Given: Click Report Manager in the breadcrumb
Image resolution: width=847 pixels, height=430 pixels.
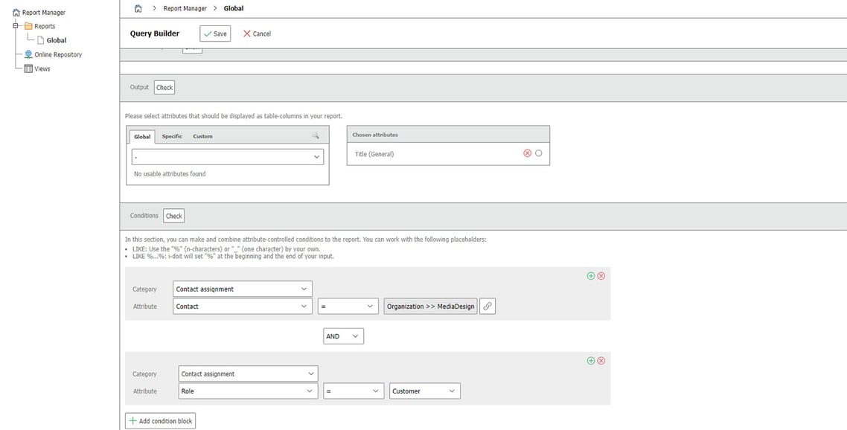Looking at the screenshot, I should pyautogui.click(x=185, y=9).
